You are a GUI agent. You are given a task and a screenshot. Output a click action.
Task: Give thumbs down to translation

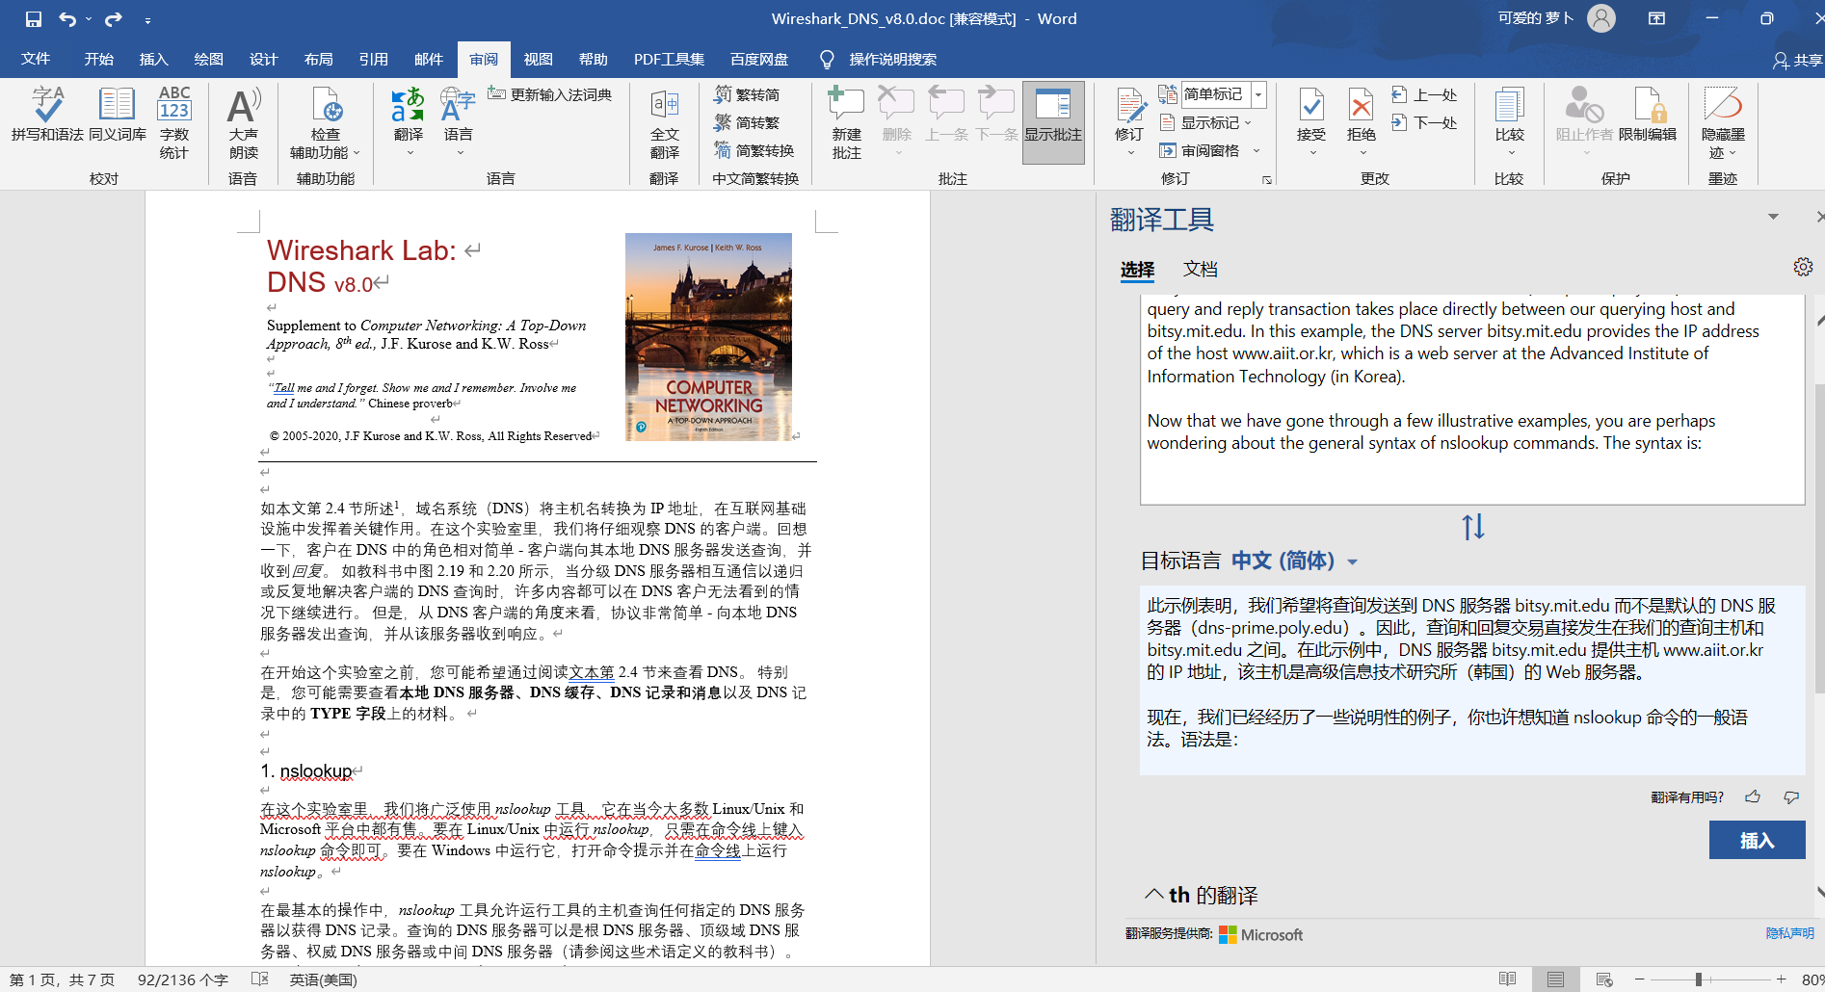[x=1791, y=796]
